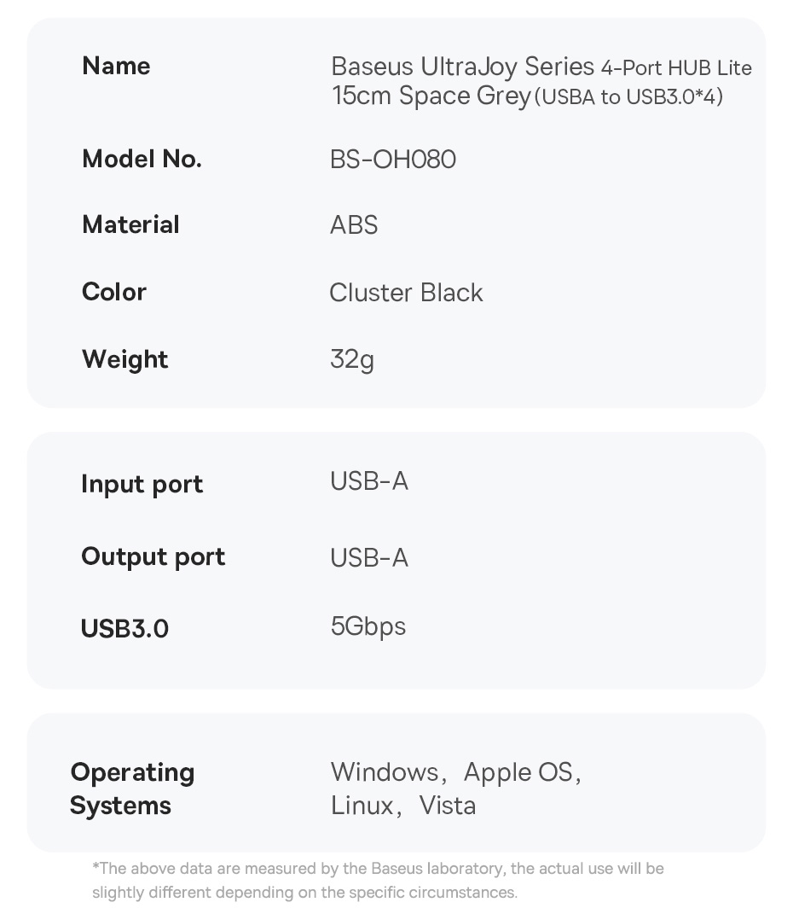Click the Input port label

142,484
